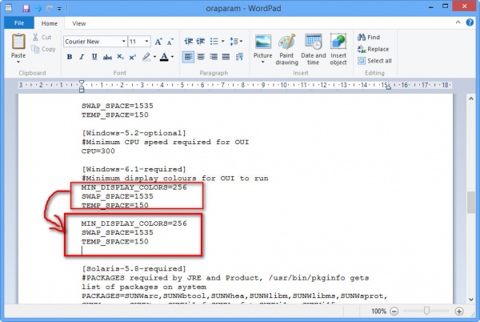Click the WordPad application icon in the title bar
480x322 pixels.
click(x=9, y=8)
